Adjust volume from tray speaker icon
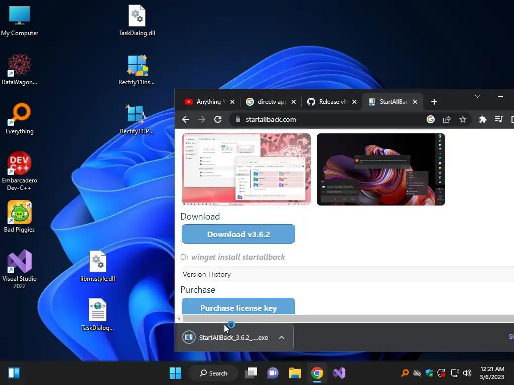This screenshot has height=385, width=514. [x=467, y=373]
